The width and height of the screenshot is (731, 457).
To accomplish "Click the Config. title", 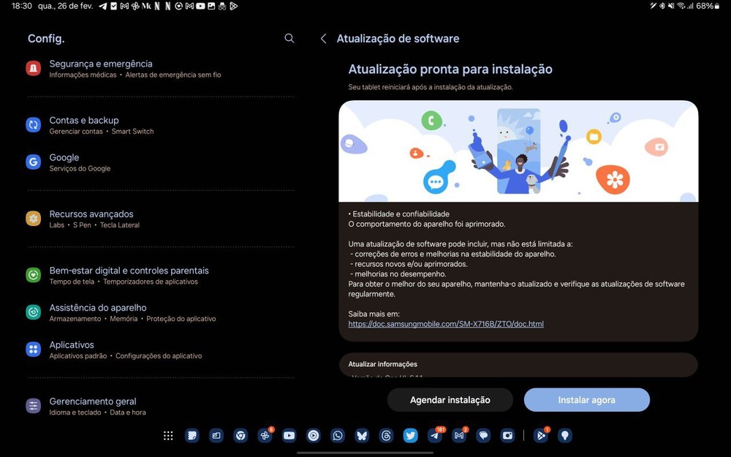I will pos(46,39).
